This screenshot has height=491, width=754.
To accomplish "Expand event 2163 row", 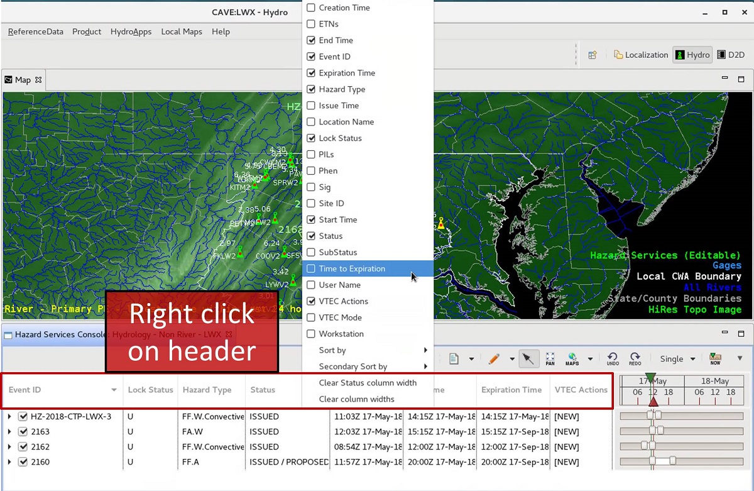I will click(x=9, y=431).
